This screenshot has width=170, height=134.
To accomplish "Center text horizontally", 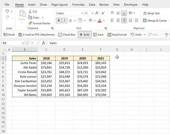I will [x=118, y=20].
